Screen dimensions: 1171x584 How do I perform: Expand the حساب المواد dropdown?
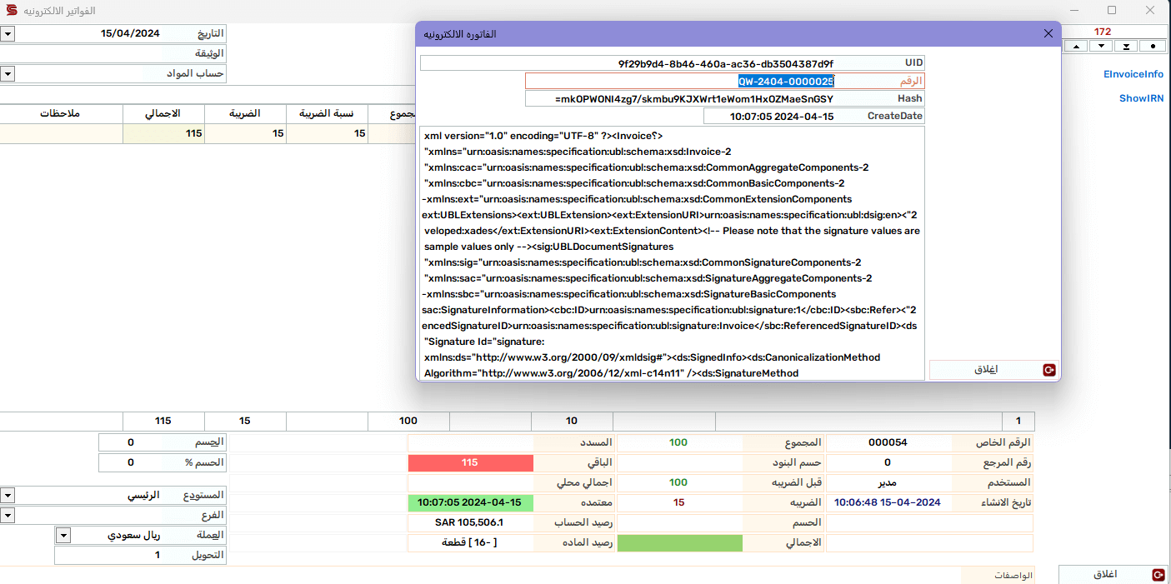[8, 73]
